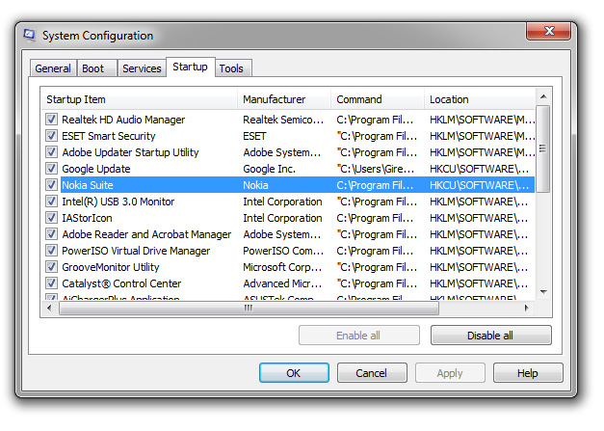Viewport: 604px width, 431px height.
Task: Uncheck Realtek HD Audio Manager startup item
Action: (x=52, y=120)
